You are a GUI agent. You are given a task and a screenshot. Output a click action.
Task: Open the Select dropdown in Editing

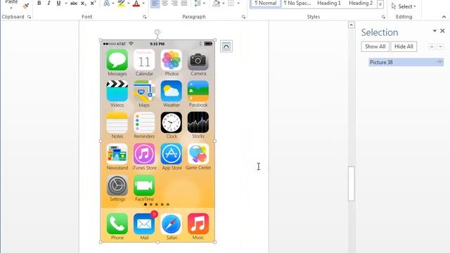(404, 6)
